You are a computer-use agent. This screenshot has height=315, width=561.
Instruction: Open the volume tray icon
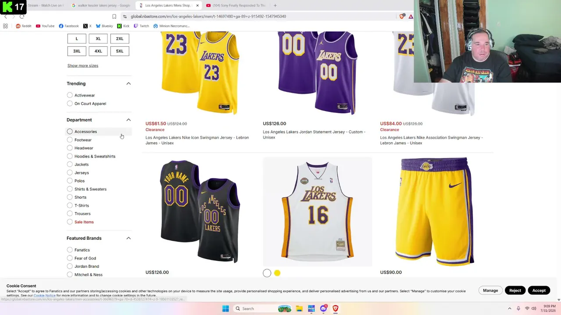[x=534, y=308]
